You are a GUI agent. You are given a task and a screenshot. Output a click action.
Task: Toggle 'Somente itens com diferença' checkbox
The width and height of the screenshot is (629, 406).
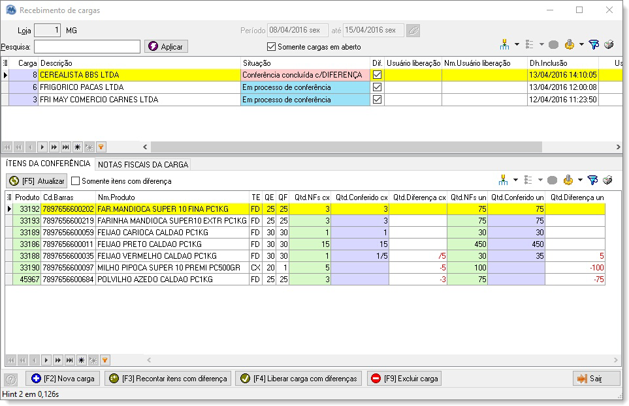(75, 181)
